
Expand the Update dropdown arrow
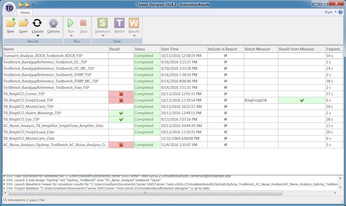37,36
